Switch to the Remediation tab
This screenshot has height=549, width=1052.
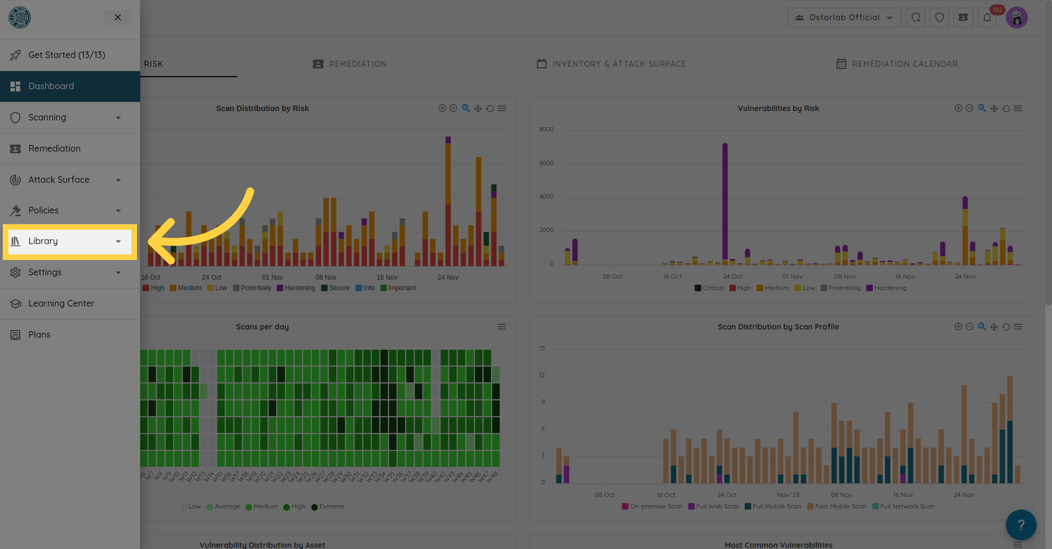pyautogui.click(x=350, y=64)
